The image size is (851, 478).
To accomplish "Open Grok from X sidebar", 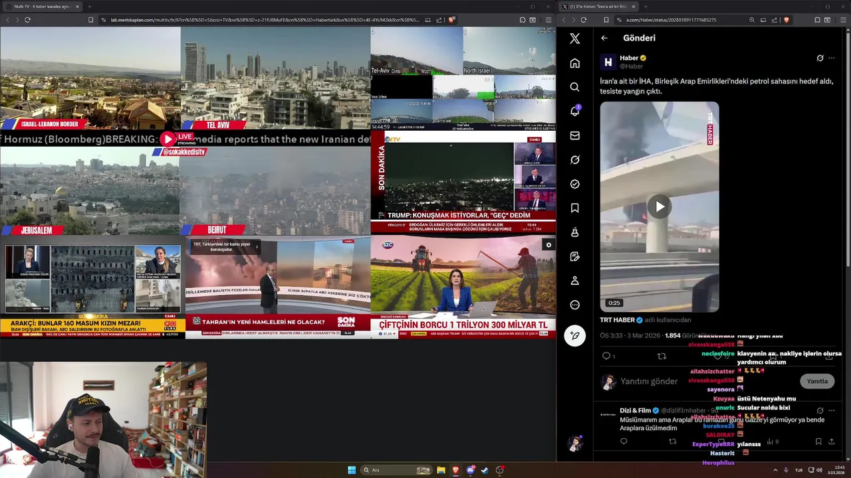I will (575, 160).
